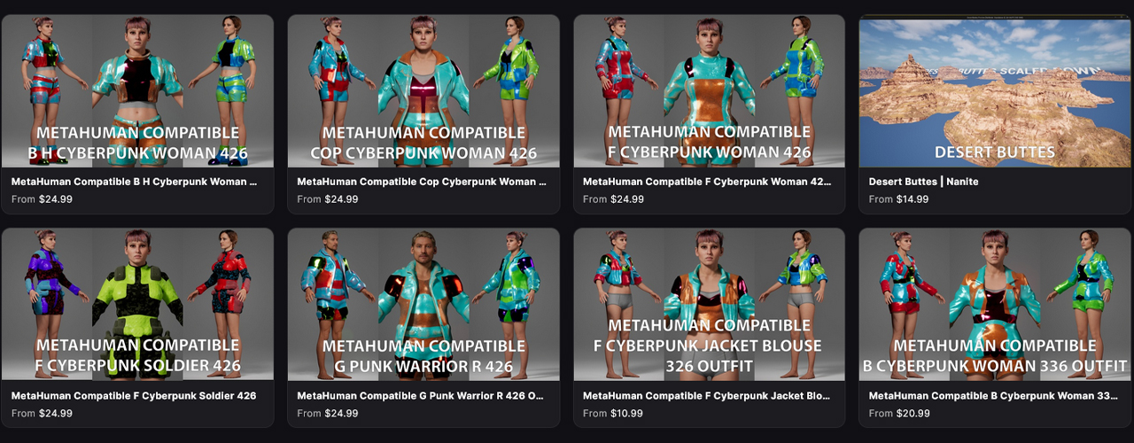Screen dimensions: 1134x443
Task: Click the 'MetaHuman Compatible B Cyberpunk Woman 33...' title
Action: pyautogui.click(x=993, y=395)
